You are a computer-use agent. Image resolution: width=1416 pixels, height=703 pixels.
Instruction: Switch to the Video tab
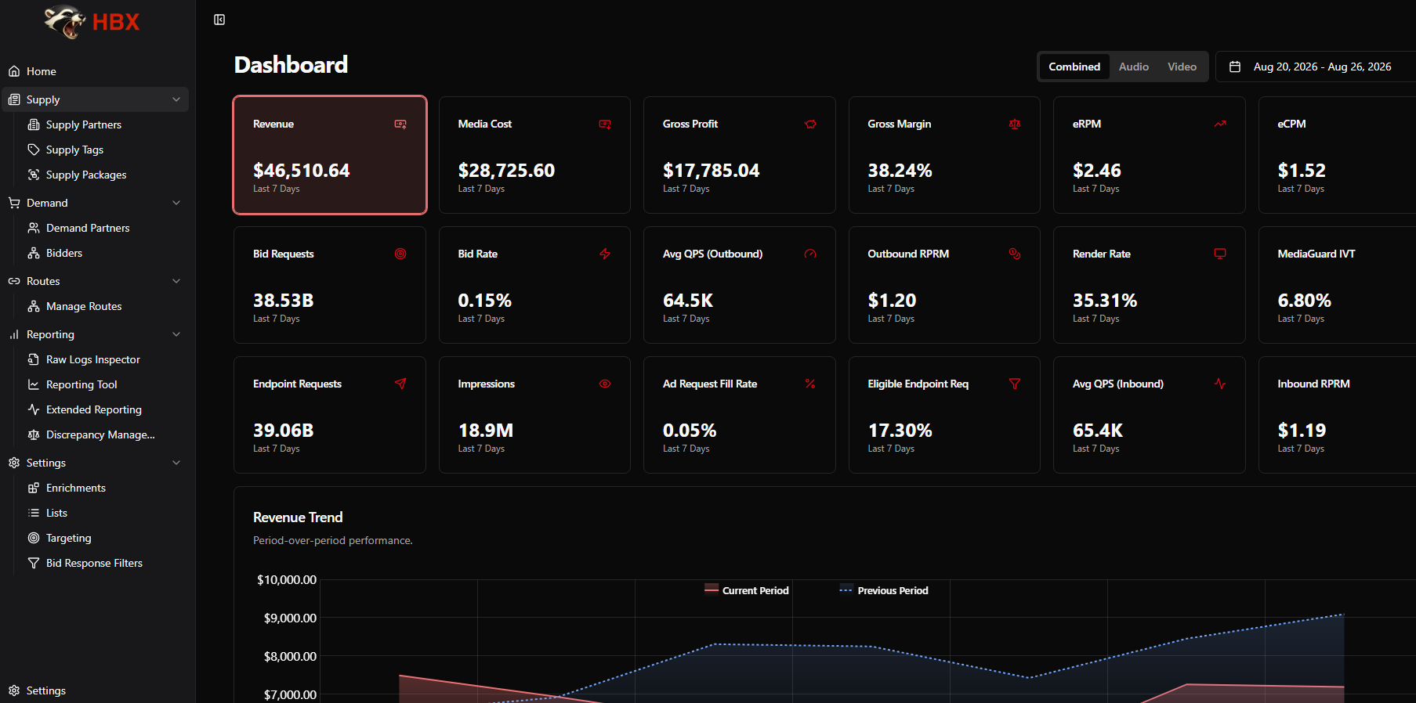click(x=1182, y=67)
